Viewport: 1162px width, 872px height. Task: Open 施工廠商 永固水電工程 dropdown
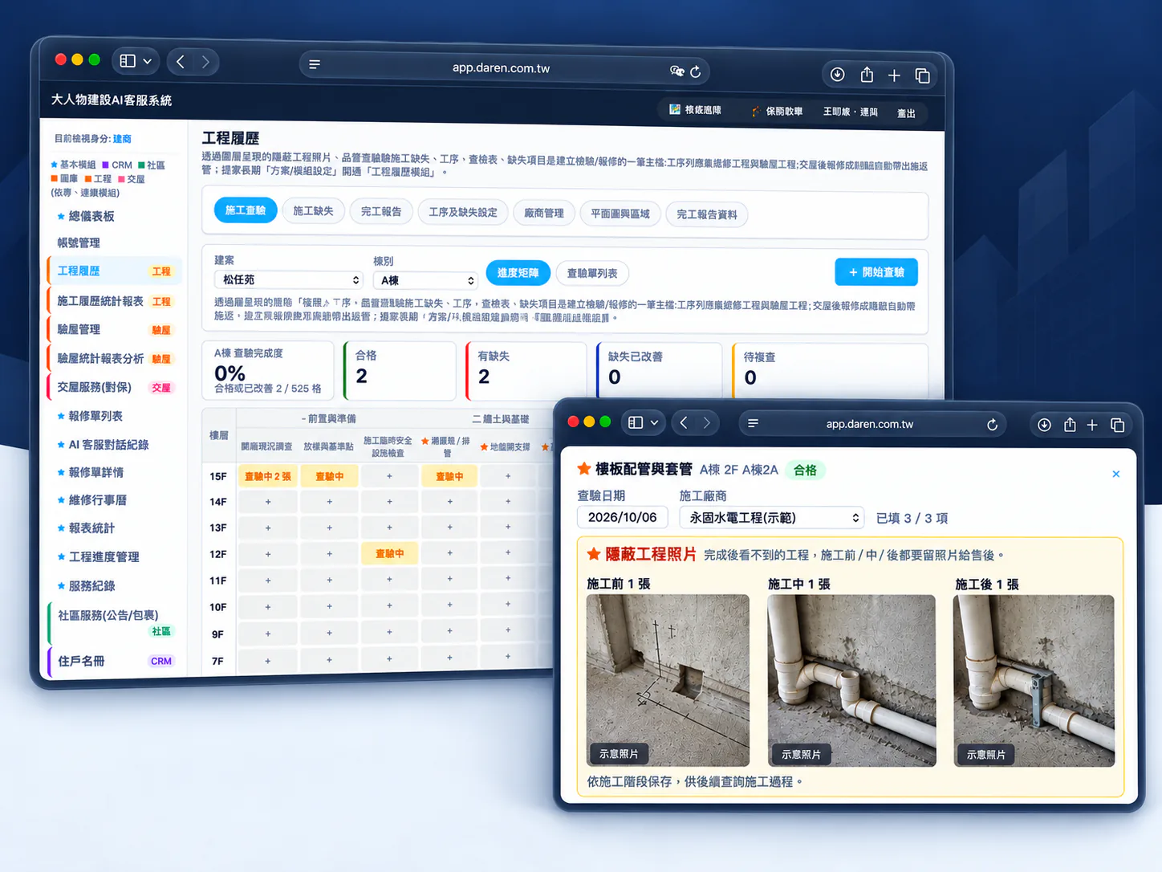(x=772, y=518)
